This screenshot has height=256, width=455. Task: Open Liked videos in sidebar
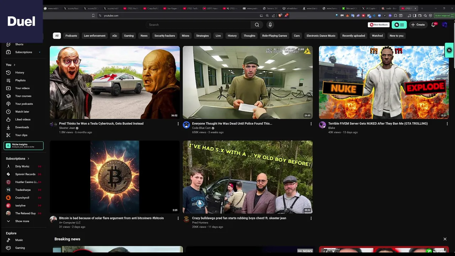click(x=23, y=119)
